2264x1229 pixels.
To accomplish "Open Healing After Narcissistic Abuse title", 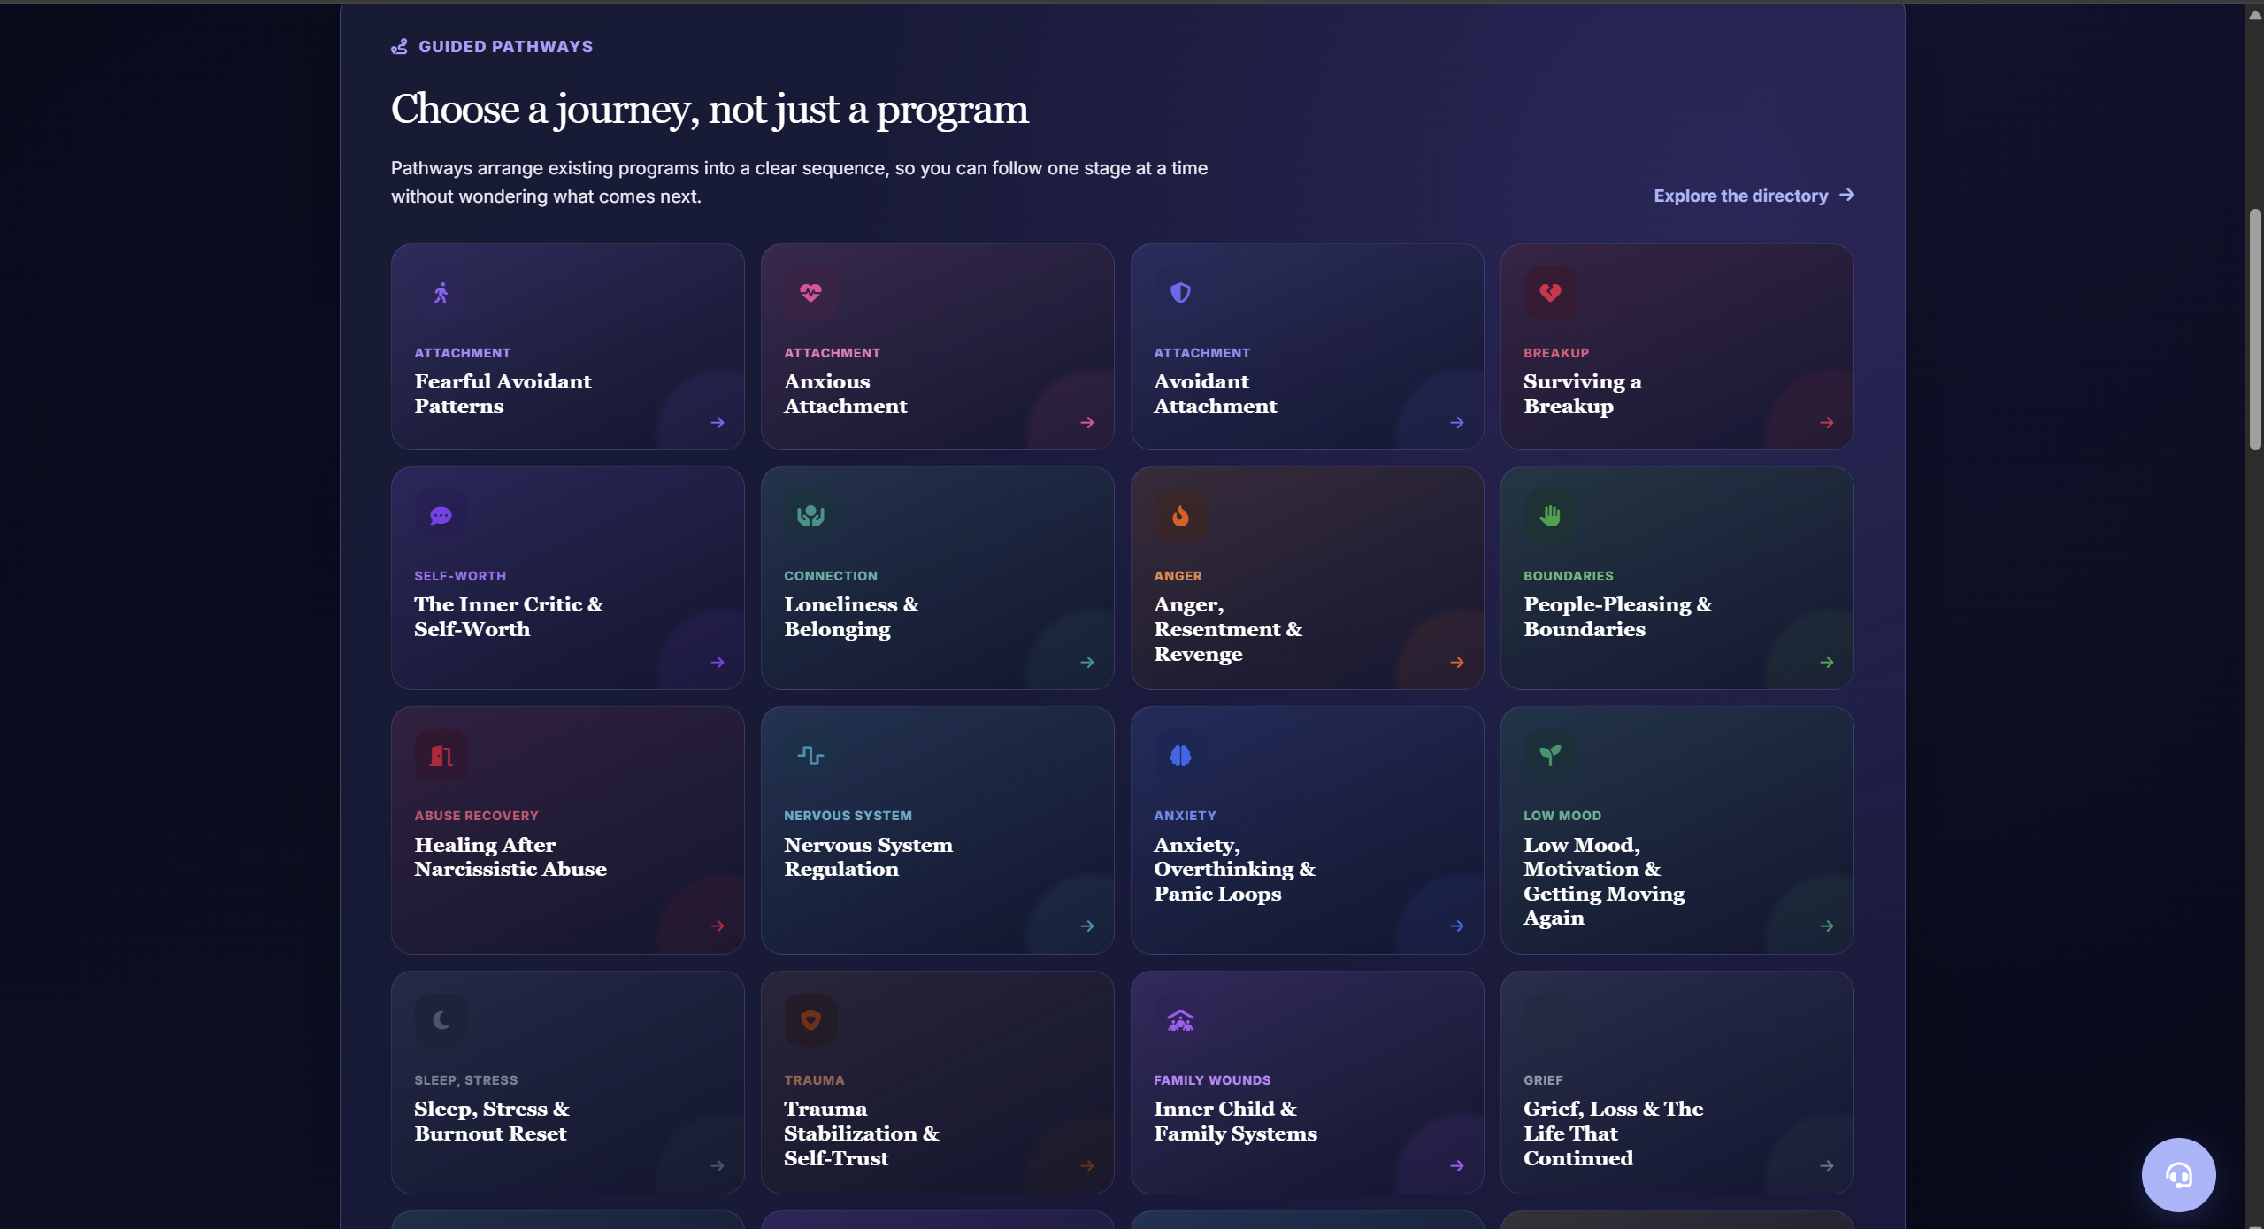I will tap(510, 856).
